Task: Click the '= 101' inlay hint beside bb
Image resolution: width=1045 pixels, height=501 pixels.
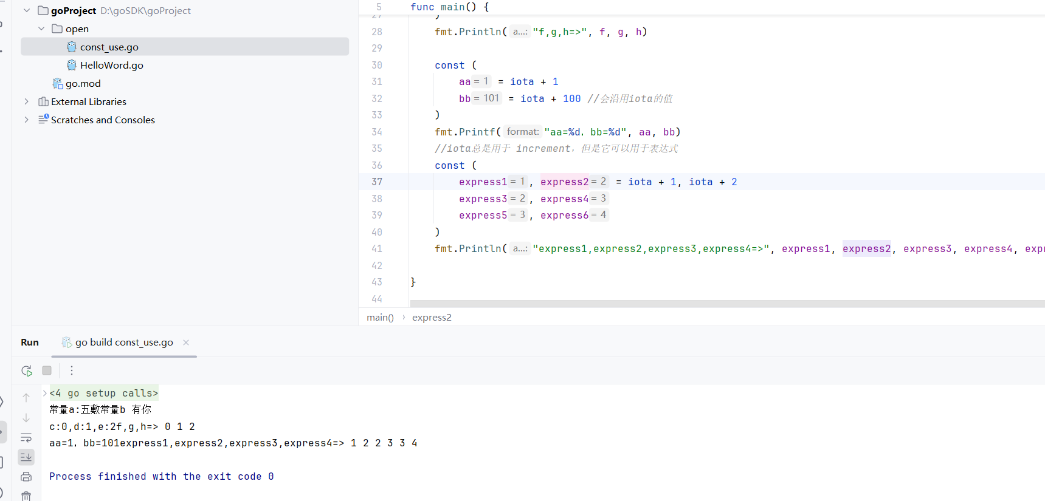Action: 487,98
